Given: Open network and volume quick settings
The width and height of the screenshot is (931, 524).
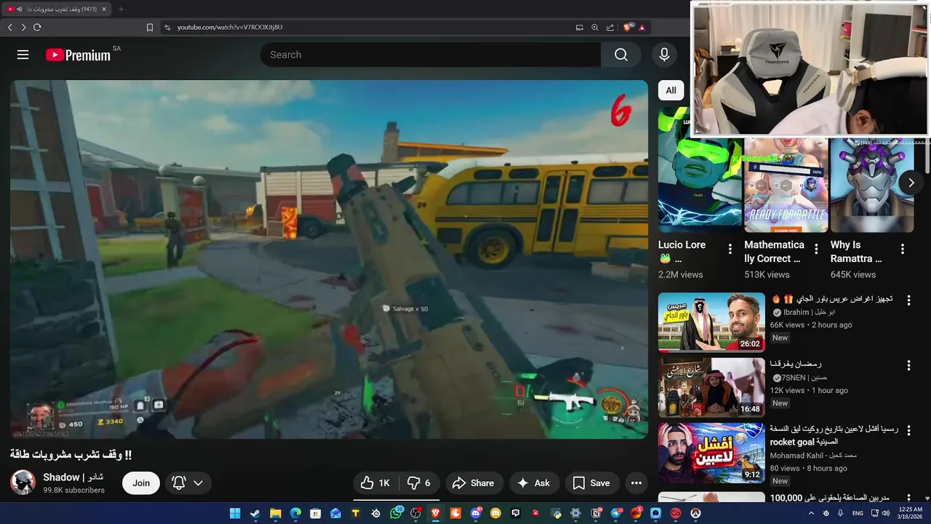Looking at the screenshot, I should tap(882, 513).
